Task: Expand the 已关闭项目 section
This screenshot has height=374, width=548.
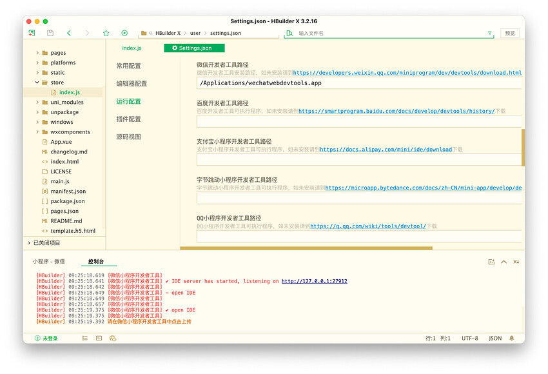Action: (30, 242)
